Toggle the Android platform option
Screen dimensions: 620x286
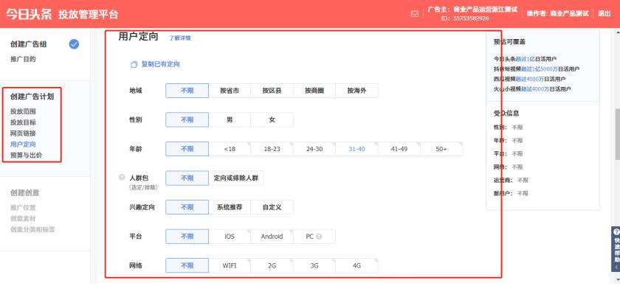[272, 236]
